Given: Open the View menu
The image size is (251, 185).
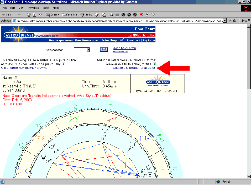Looking at the screenshot, I should [x=21, y=8].
